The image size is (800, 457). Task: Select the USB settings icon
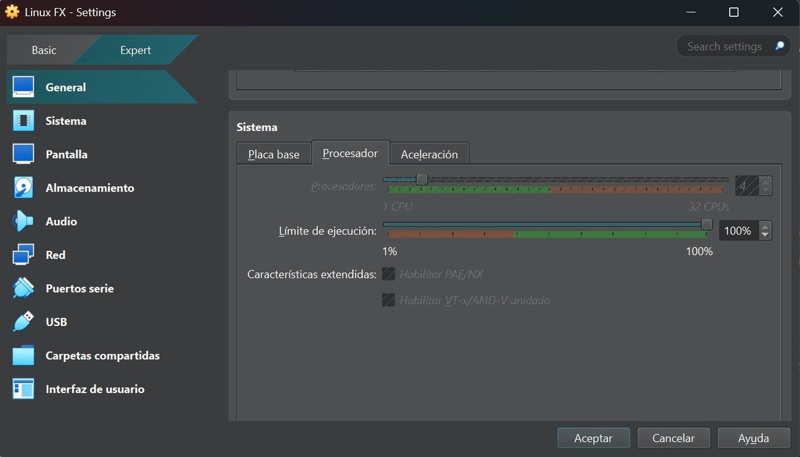23,322
